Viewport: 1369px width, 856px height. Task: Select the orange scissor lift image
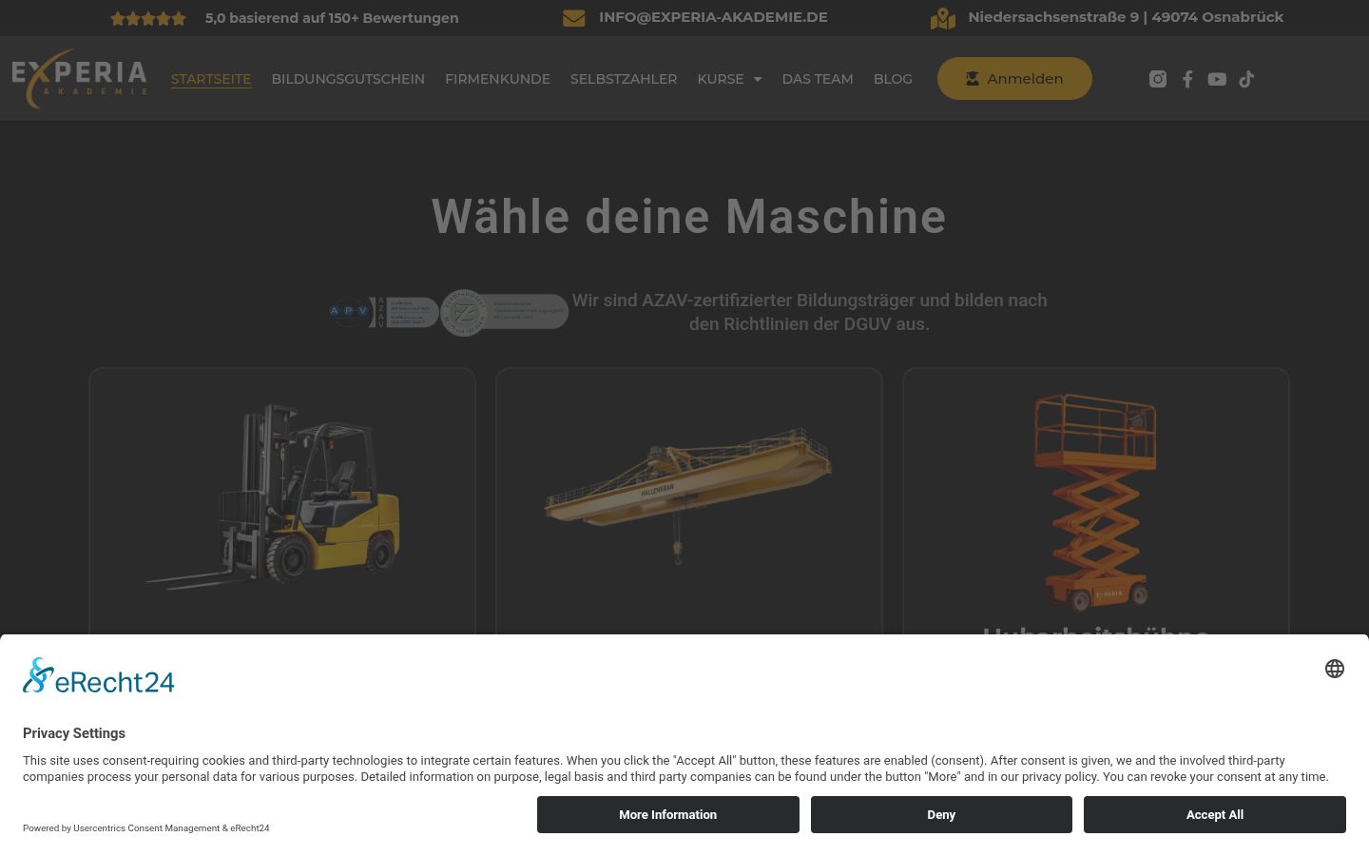pos(1096,502)
